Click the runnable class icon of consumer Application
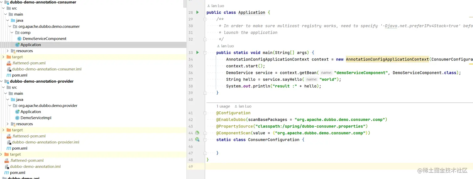 click(x=17, y=45)
